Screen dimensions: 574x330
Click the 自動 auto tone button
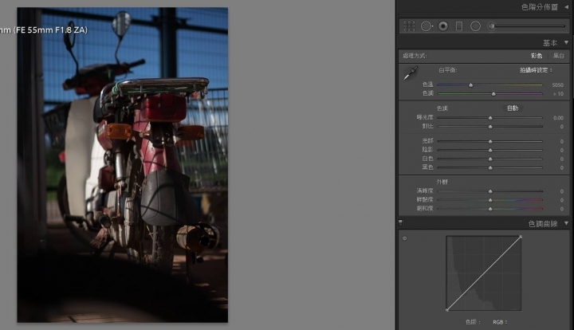pyautogui.click(x=513, y=108)
